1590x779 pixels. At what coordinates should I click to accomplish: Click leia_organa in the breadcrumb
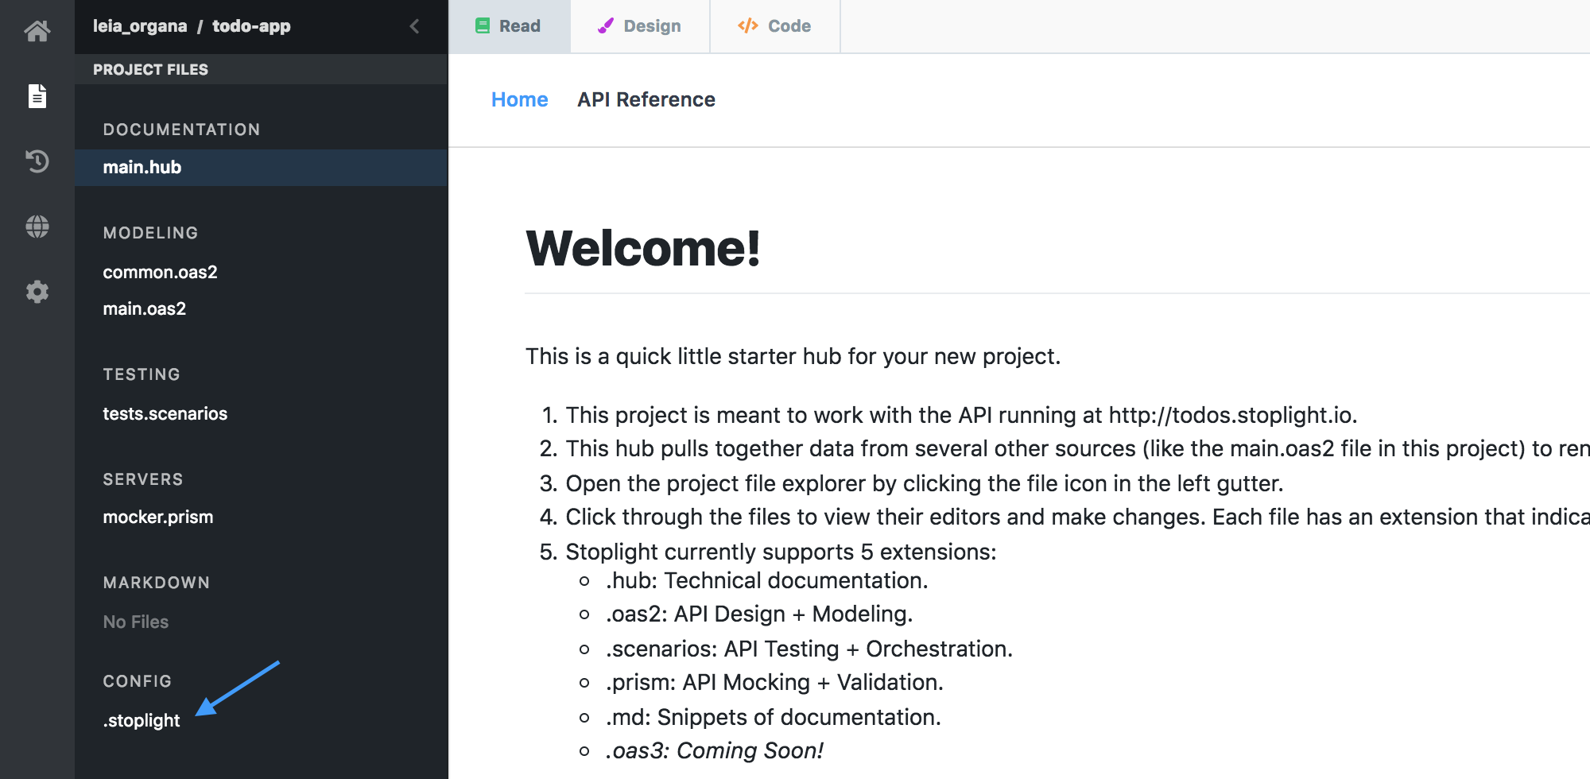point(140,26)
